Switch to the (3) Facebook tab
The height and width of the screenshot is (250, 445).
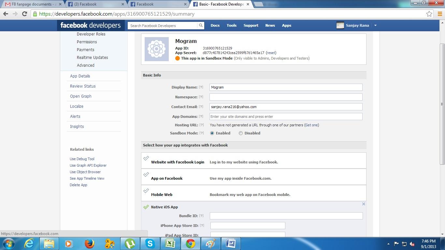tap(96, 4)
